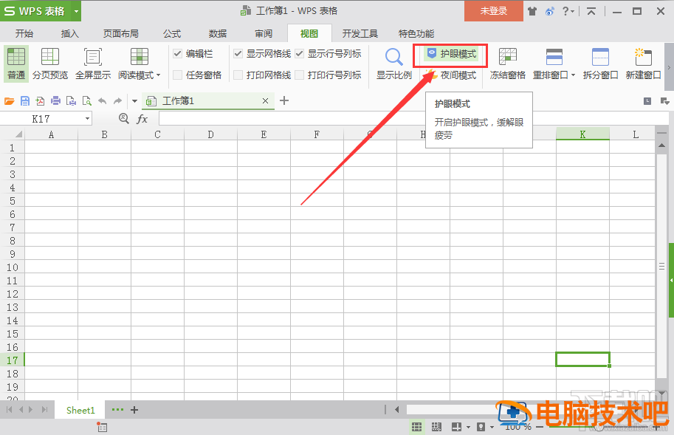Open the zoom ratio (显示比例) tool

point(394,64)
